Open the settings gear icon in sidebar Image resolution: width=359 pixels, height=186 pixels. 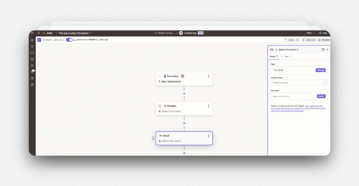tap(32, 78)
